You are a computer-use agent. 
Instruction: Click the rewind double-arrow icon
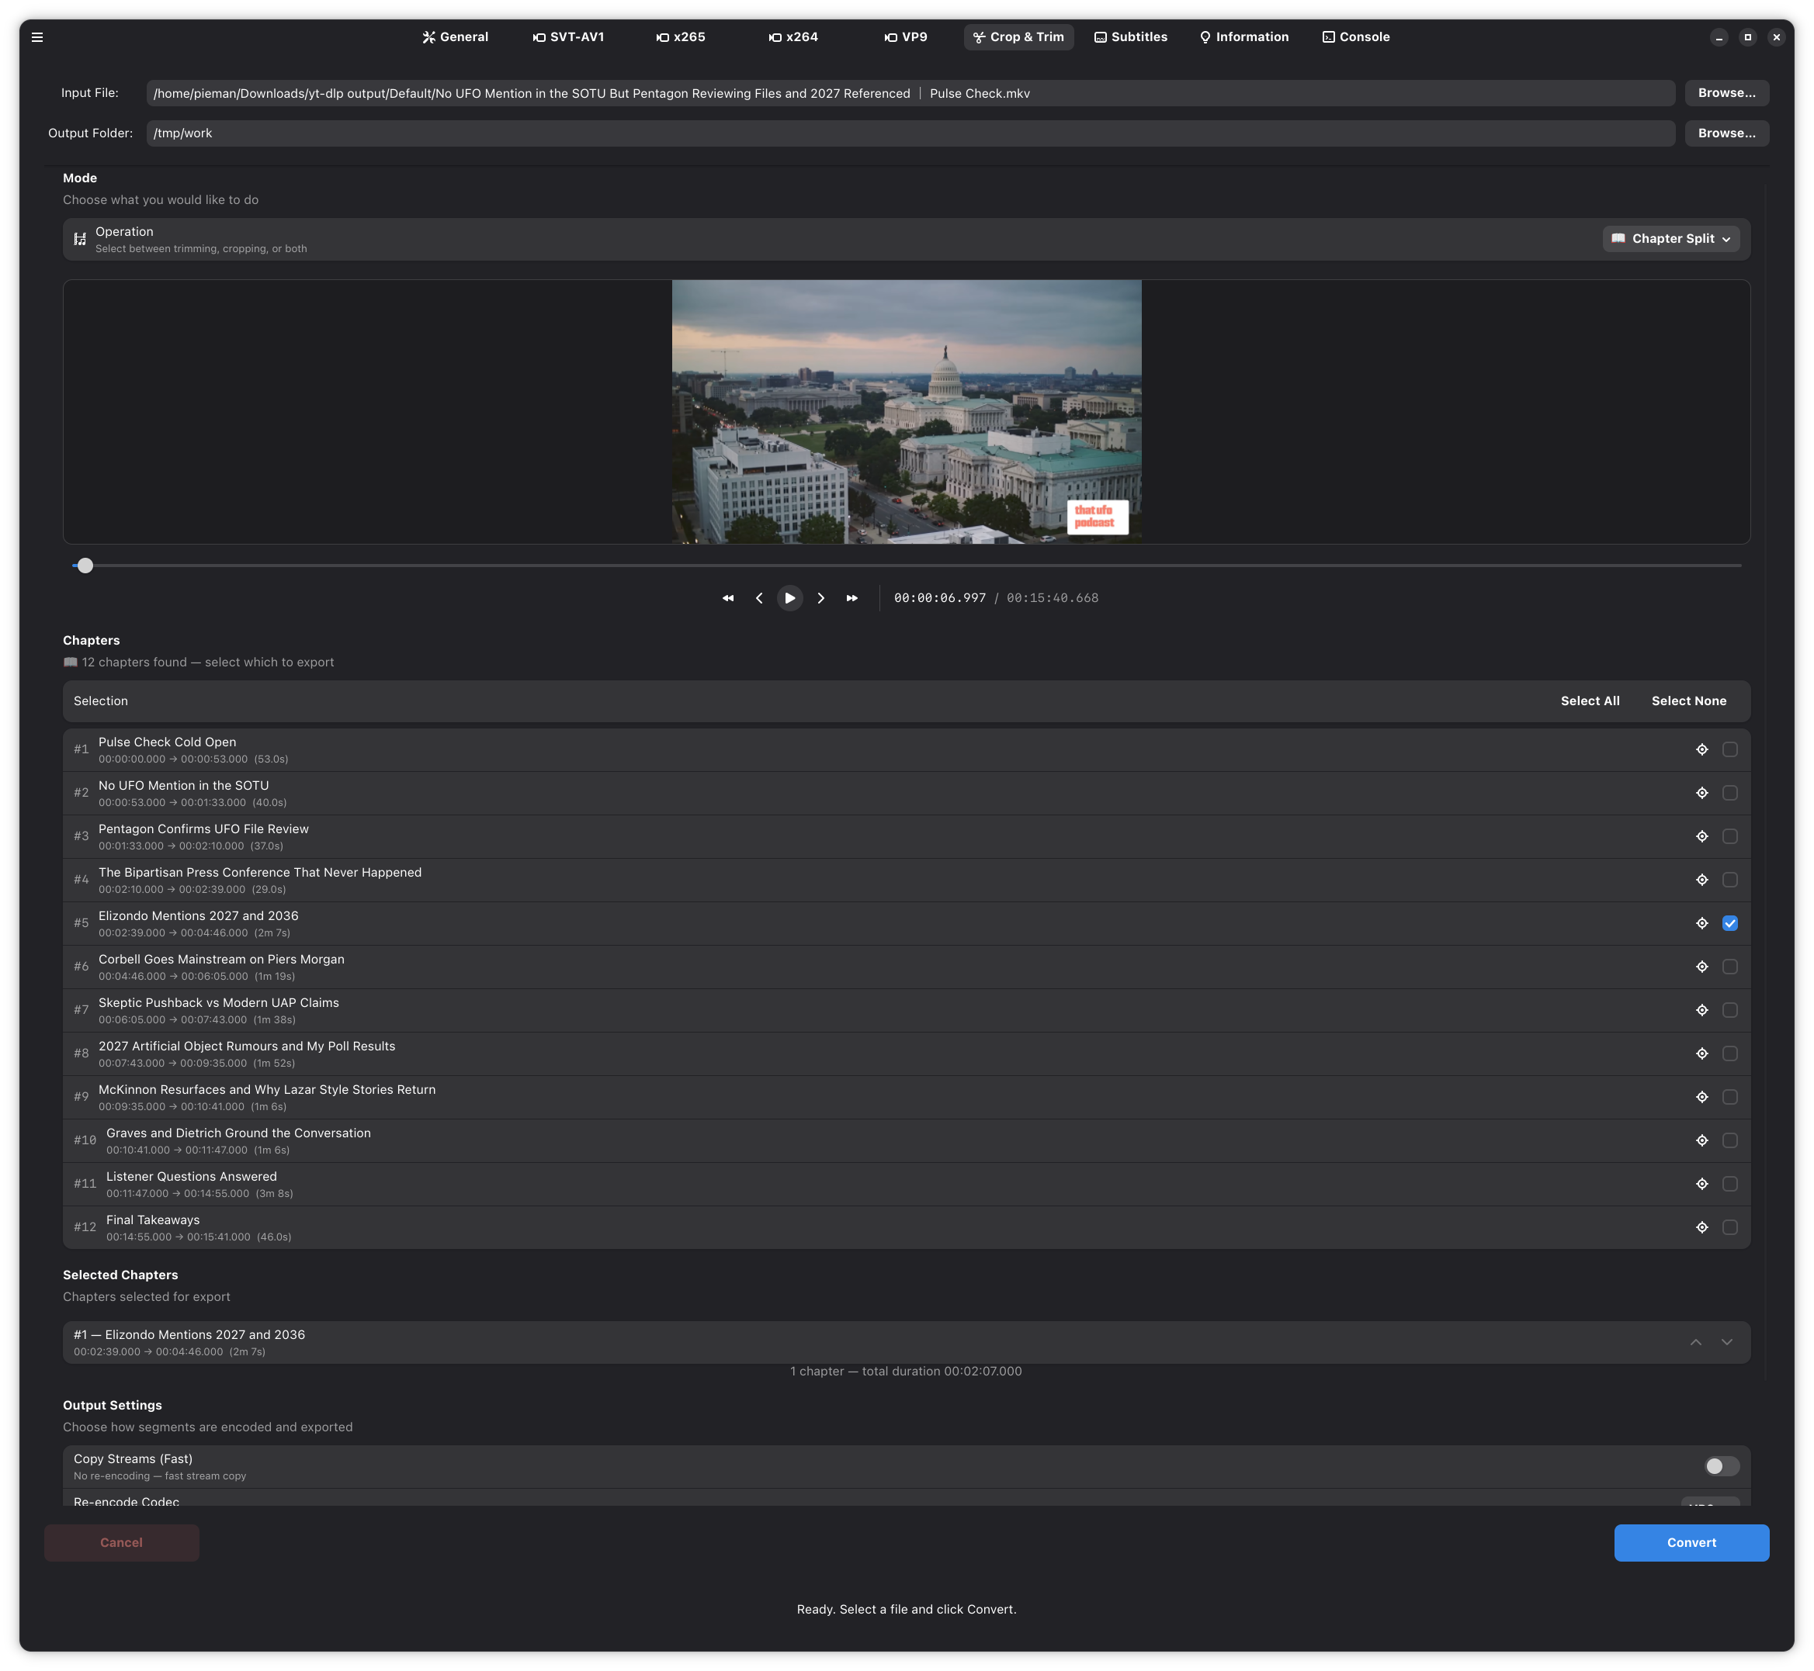[728, 597]
